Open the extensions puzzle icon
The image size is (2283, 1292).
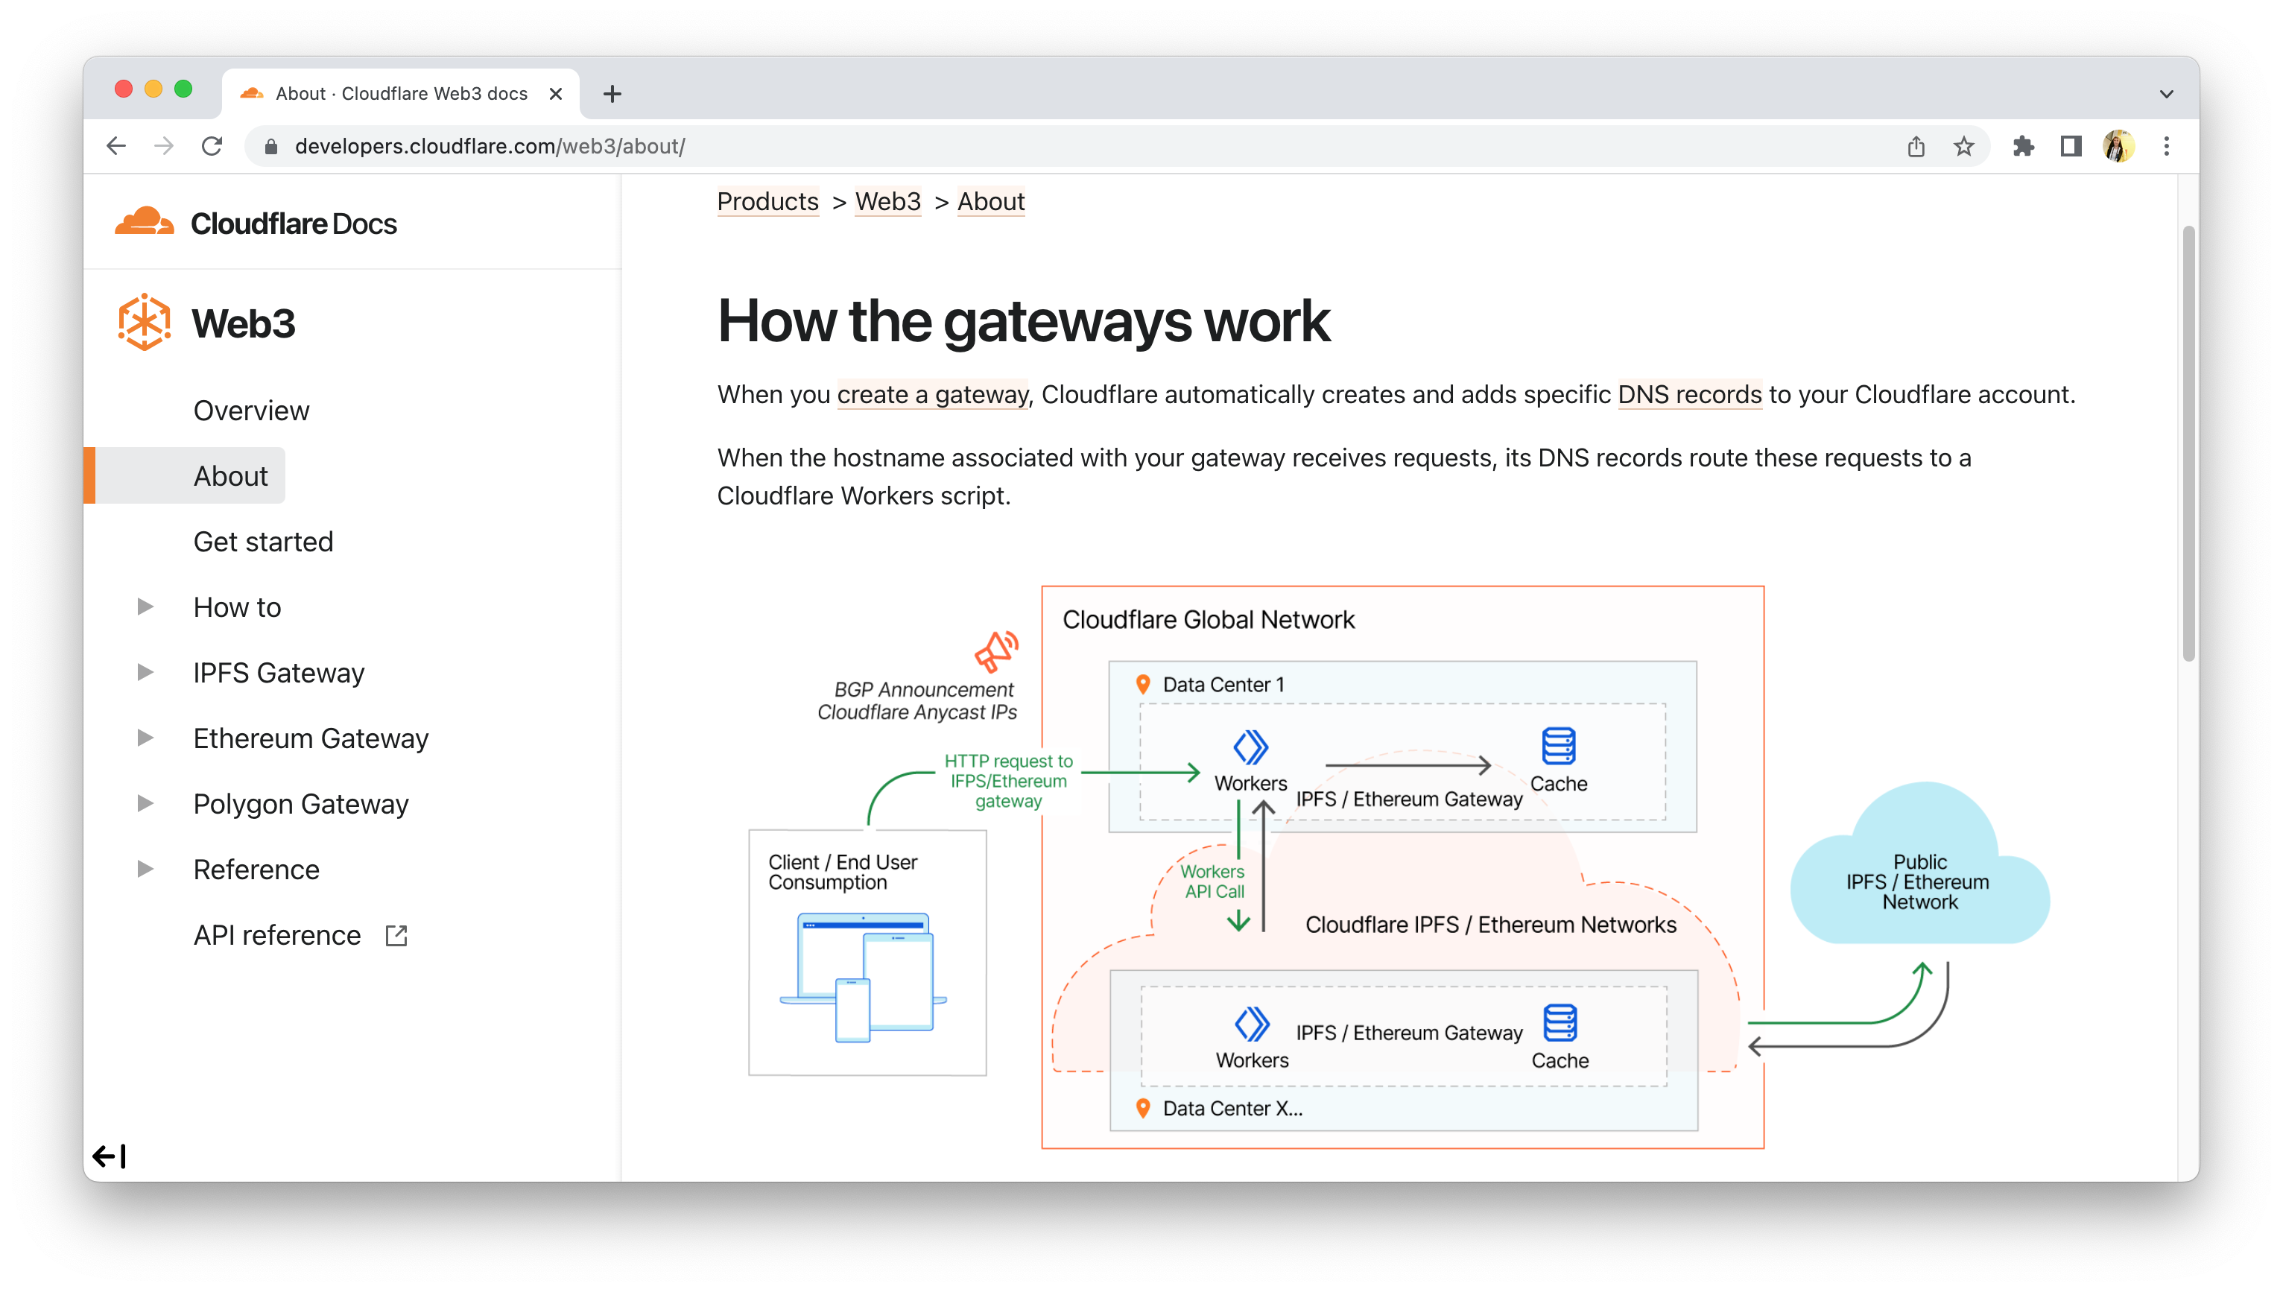[2023, 147]
